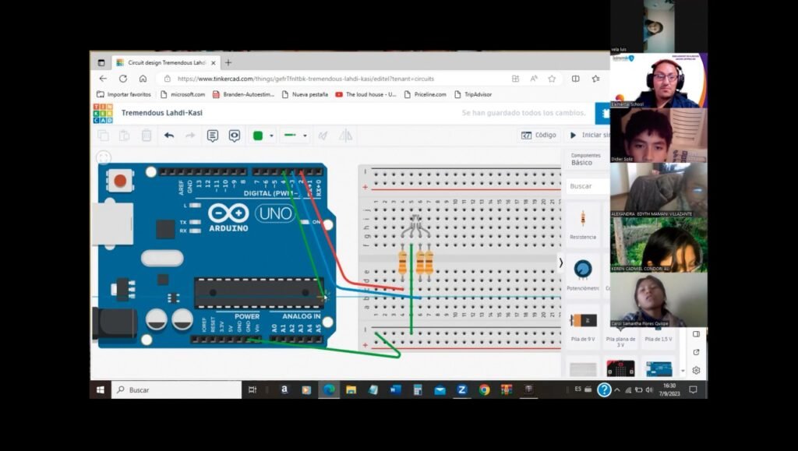Go to browser home page

point(143,79)
